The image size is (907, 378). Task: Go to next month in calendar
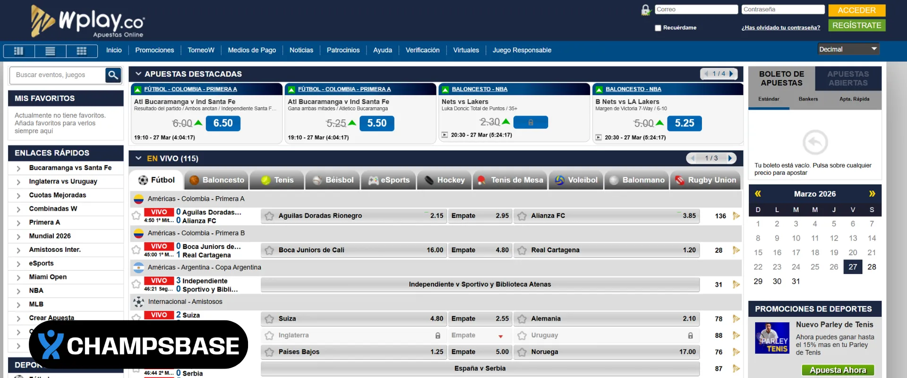pyautogui.click(x=872, y=194)
